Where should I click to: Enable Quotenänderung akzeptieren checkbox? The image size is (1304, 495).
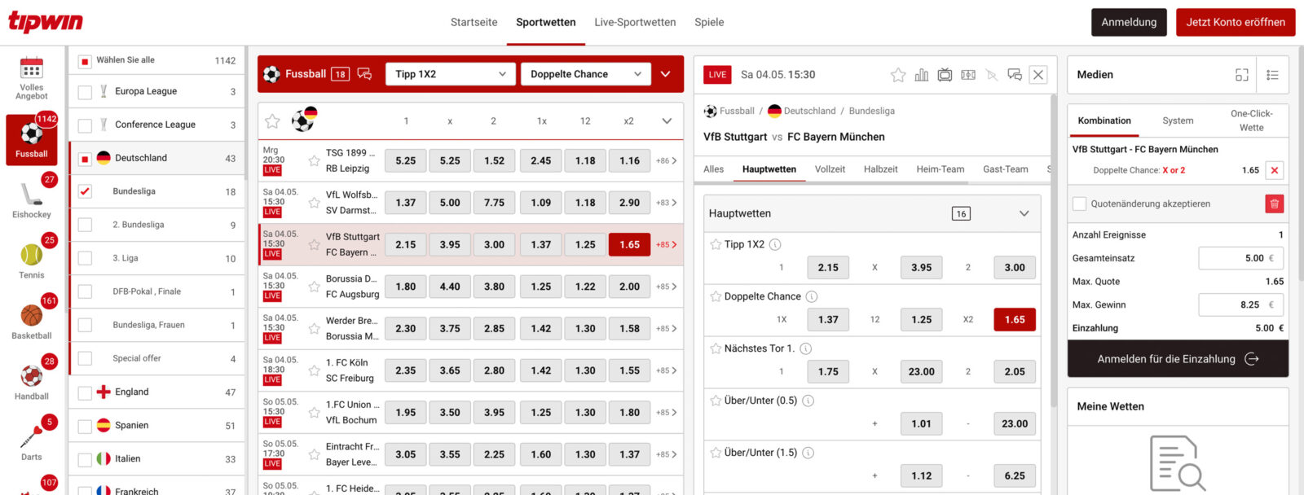point(1079,204)
